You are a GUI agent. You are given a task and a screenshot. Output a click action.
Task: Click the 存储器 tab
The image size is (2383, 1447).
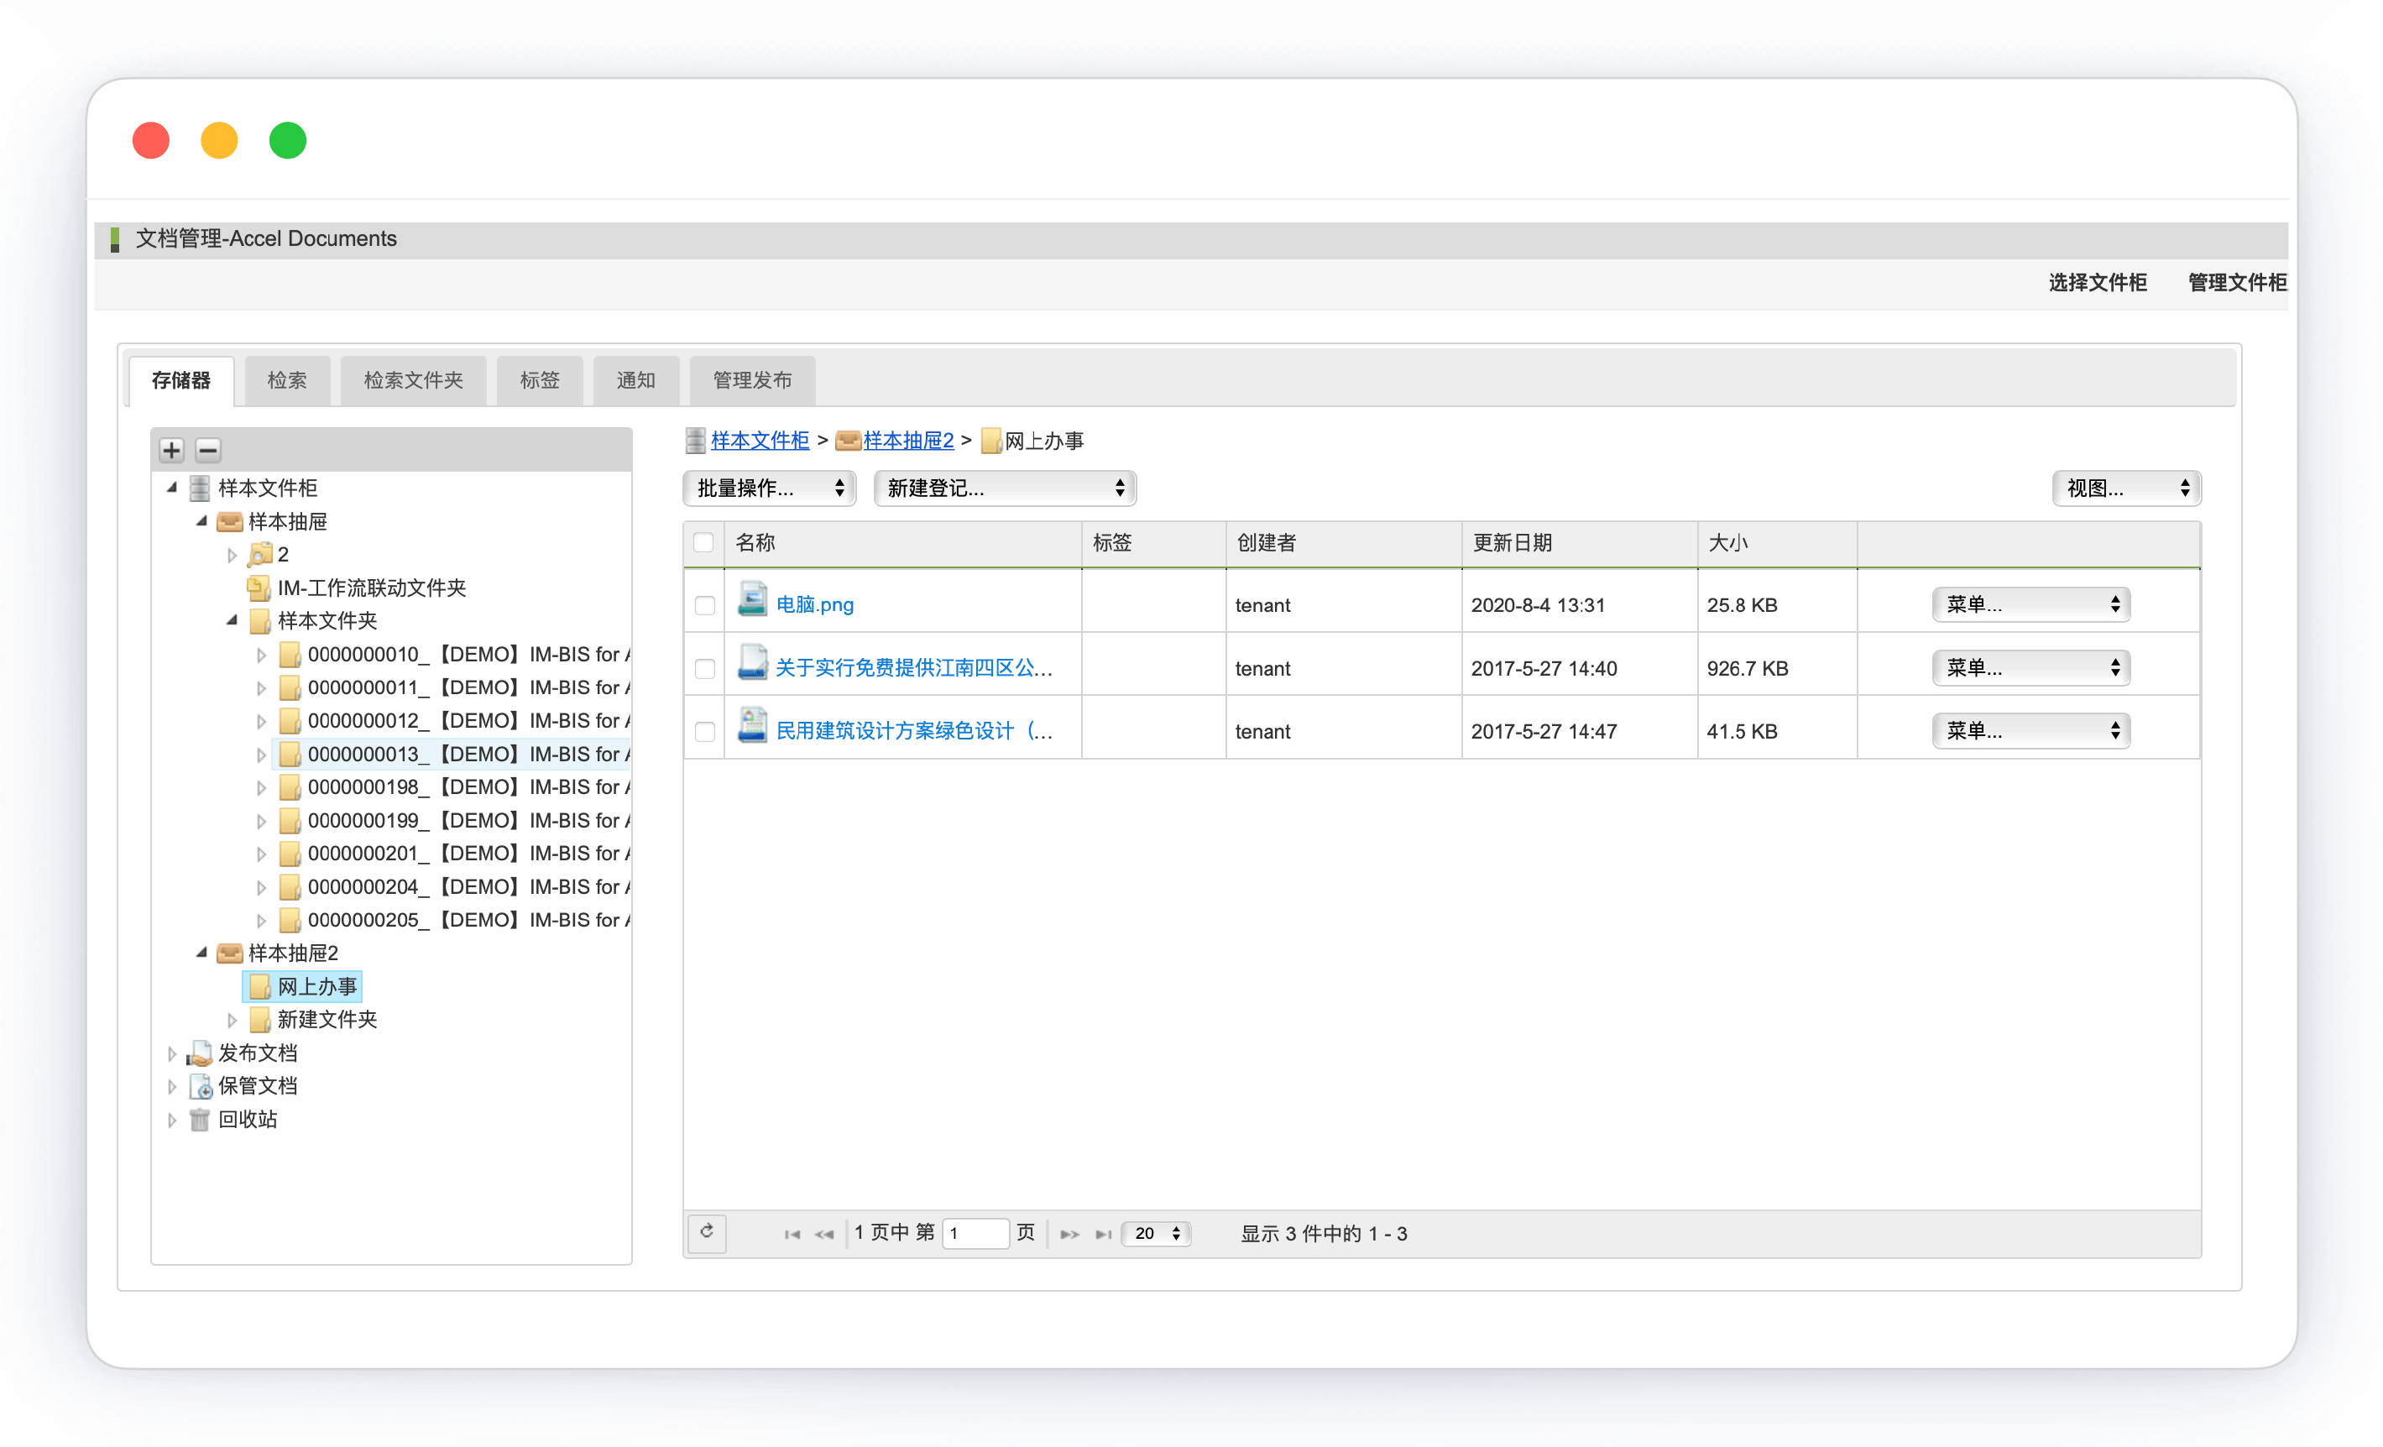point(184,379)
